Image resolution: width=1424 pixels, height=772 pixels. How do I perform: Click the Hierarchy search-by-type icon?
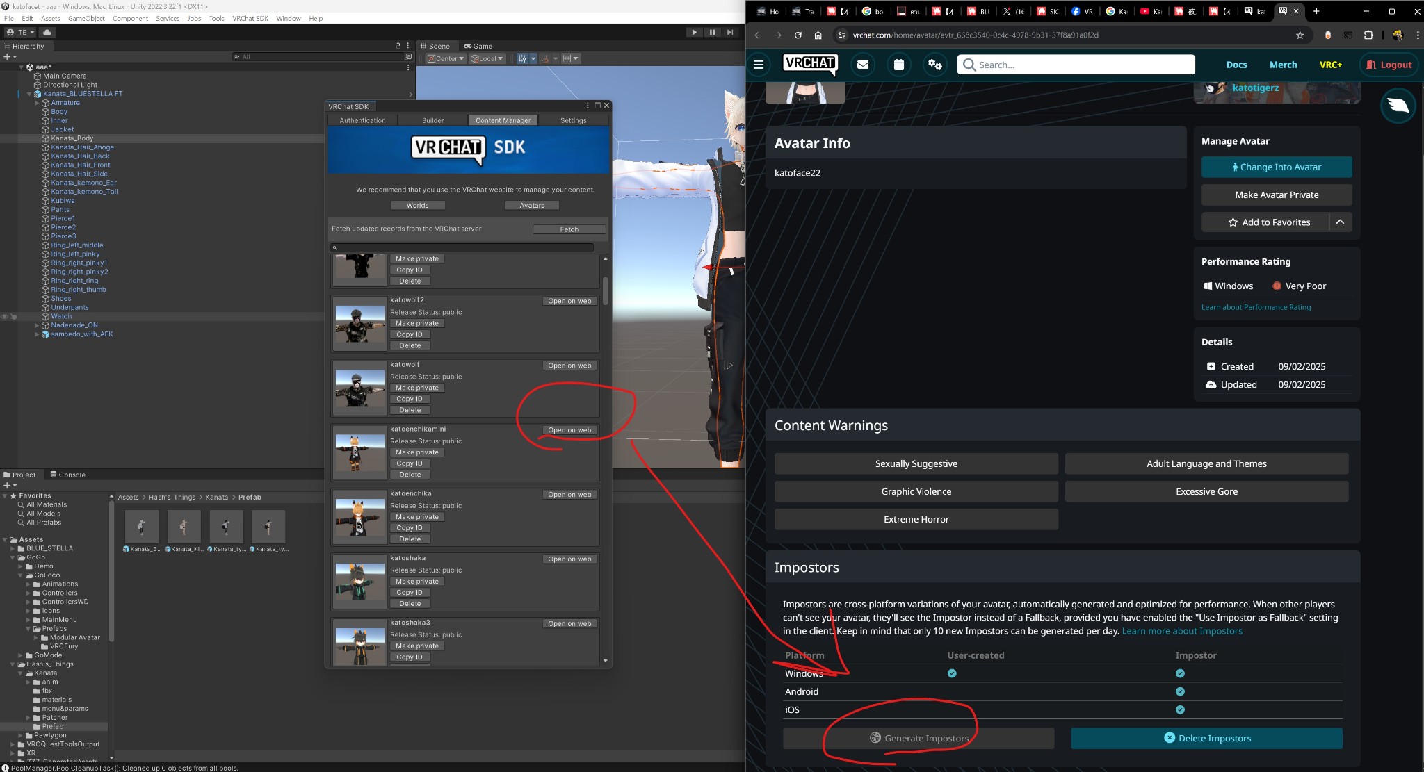[x=408, y=57]
